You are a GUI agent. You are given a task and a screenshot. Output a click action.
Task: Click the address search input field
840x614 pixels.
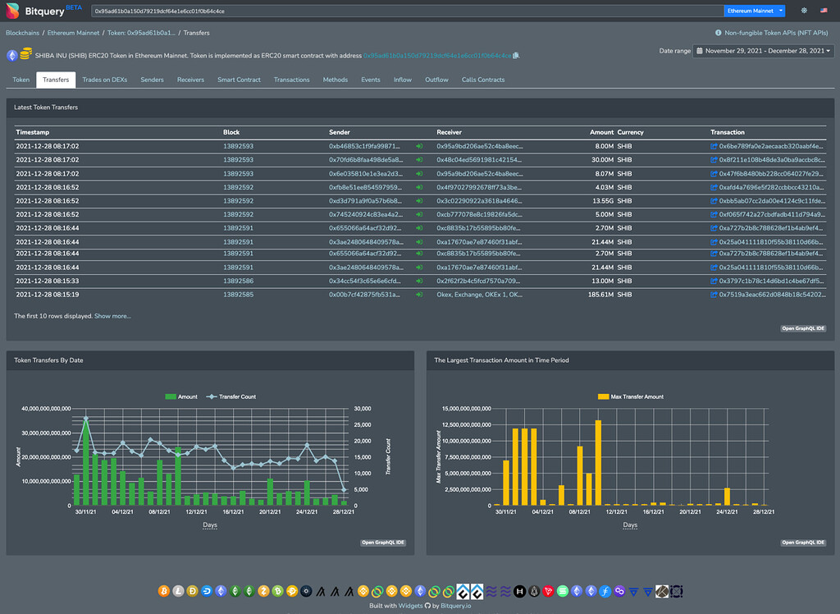coord(406,11)
